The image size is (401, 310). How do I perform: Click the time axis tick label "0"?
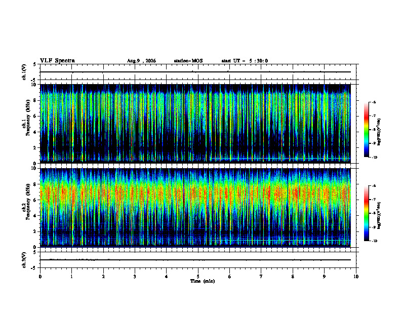coord(40,277)
